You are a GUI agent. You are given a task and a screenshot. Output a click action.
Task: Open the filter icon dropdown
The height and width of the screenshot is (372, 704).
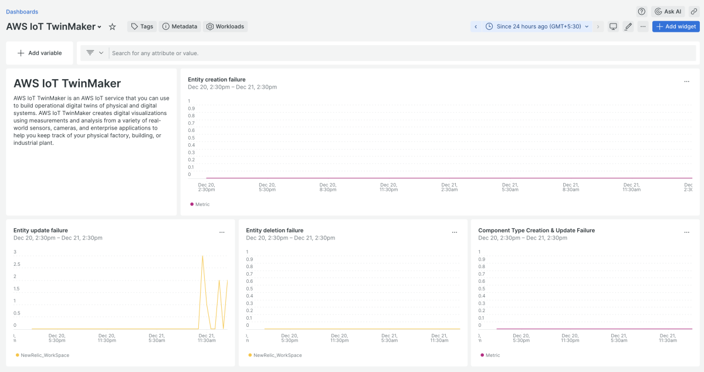click(94, 53)
